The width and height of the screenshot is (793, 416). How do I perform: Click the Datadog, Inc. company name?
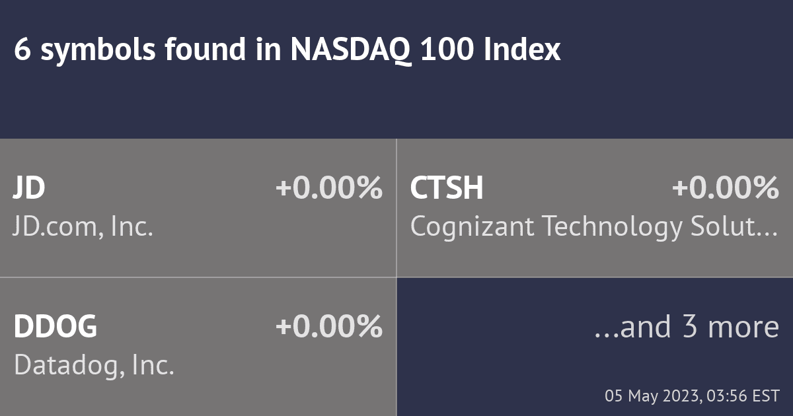(x=94, y=365)
